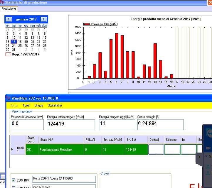The image size is (212, 188).
Task: Click the red bar for day 3
Action: click(x=100, y=65)
